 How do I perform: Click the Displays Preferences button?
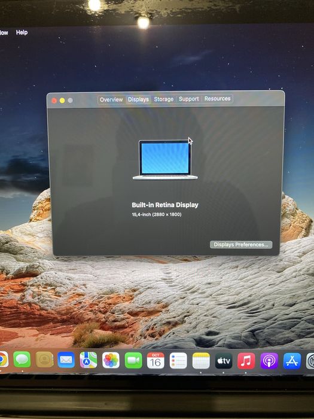coord(241,244)
